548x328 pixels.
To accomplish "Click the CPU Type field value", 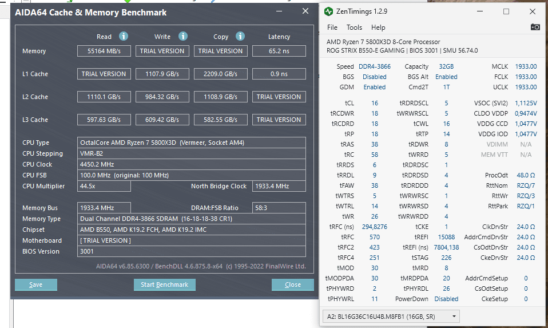I will click(x=192, y=143).
